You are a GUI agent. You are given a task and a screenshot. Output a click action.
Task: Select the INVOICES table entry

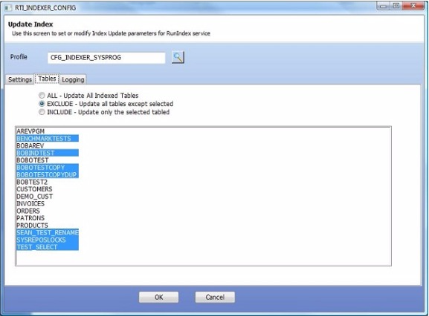click(x=30, y=203)
